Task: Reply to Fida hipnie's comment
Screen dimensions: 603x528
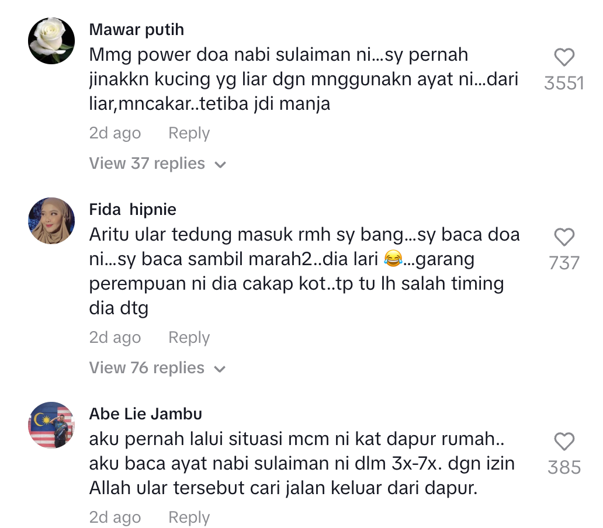Action: (189, 338)
